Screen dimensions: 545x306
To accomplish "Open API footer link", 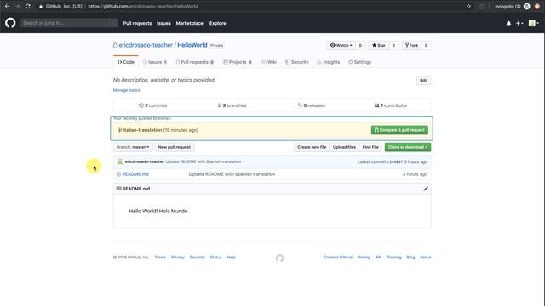I will pos(378,258).
